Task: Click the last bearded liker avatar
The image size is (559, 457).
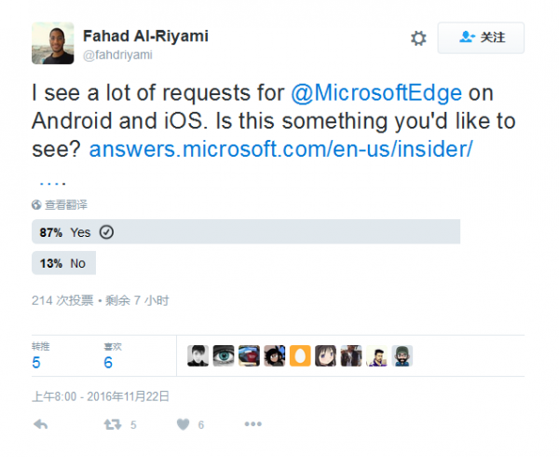Action: point(402,355)
